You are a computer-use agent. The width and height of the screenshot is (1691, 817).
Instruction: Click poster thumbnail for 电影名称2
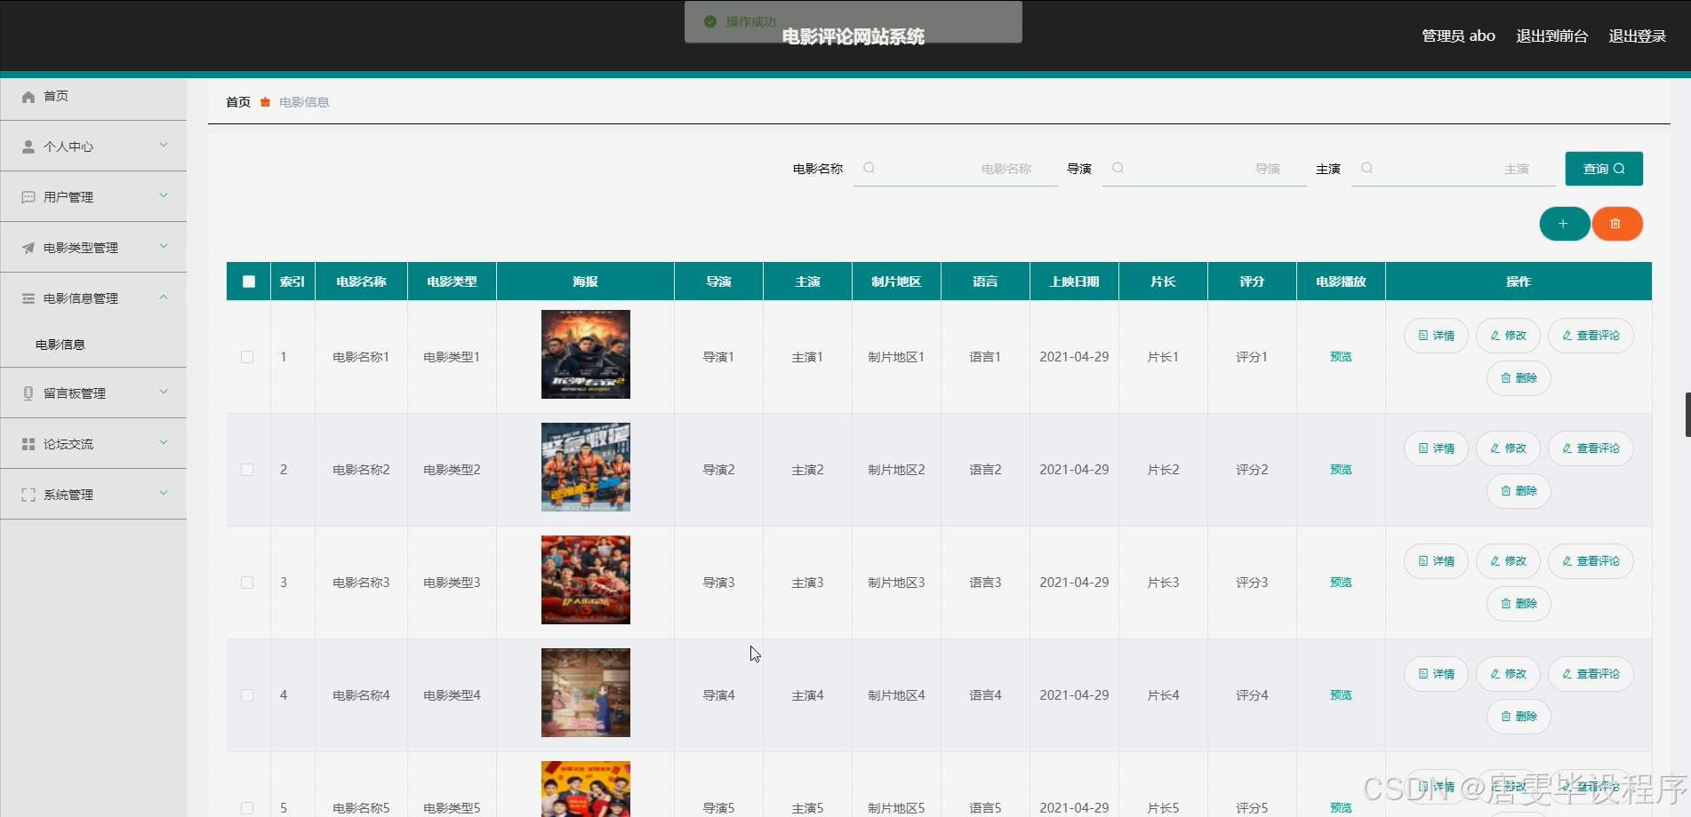pyautogui.click(x=586, y=467)
